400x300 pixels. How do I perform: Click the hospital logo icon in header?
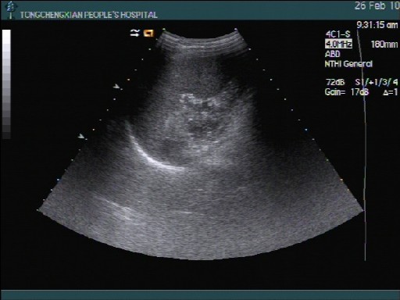(x=9, y=10)
